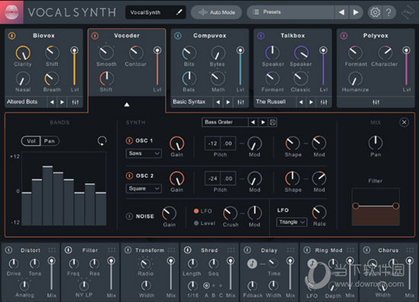This screenshot has height=302, width=419.
Task: Click the Mix Pan knob
Action: (x=376, y=143)
